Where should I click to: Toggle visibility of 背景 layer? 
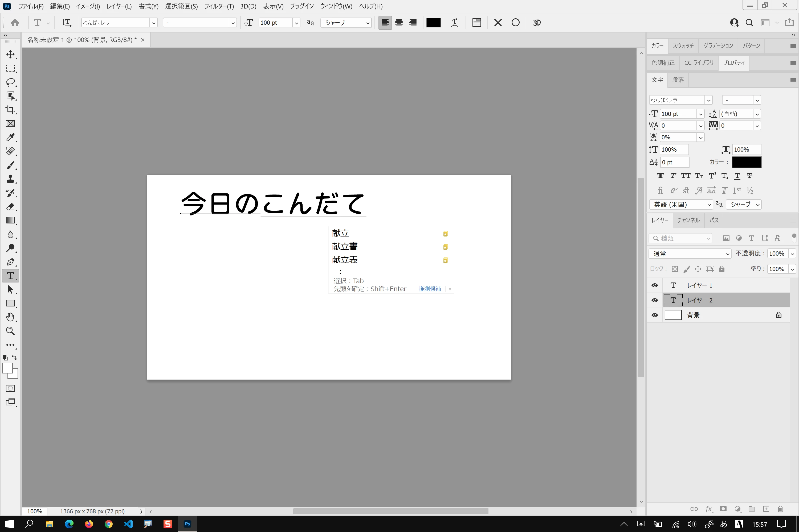click(655, 315)
